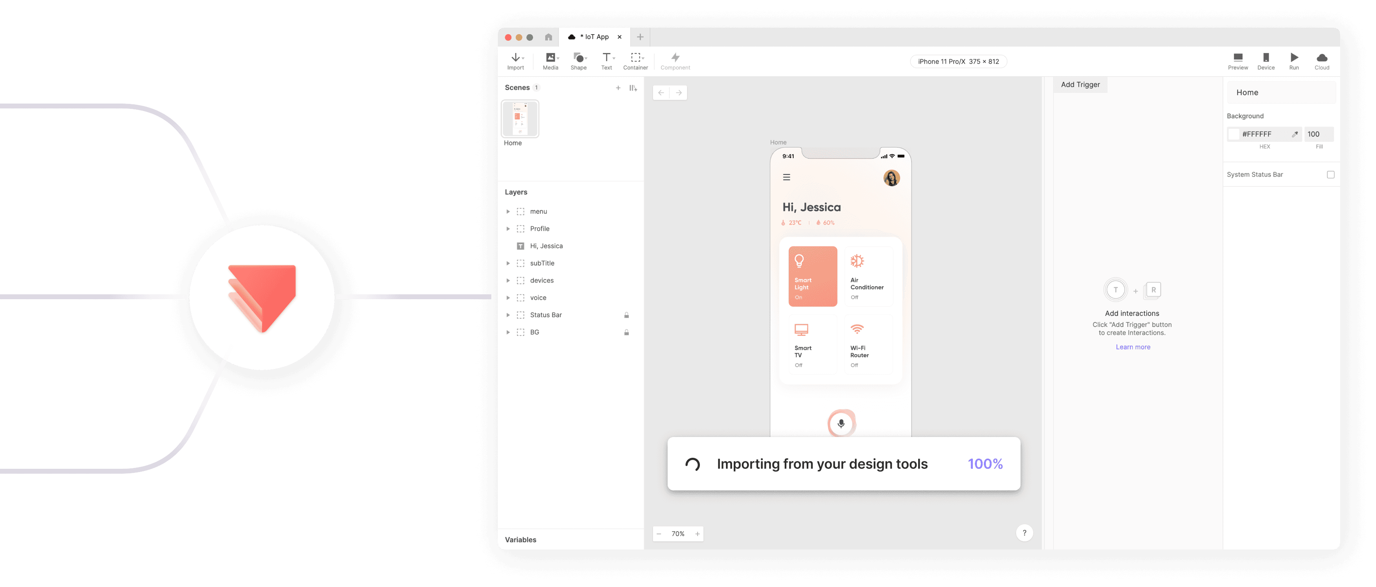The image size is (1376, 587).
Task: Click the white background color swatch
Action: pos(1233,135)
